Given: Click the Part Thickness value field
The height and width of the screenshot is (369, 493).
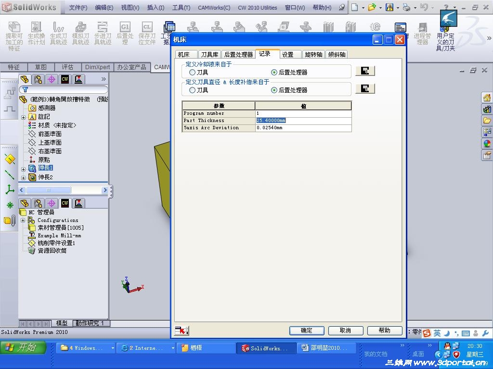Looking at the screenshot, I should [x=303, y=121].
